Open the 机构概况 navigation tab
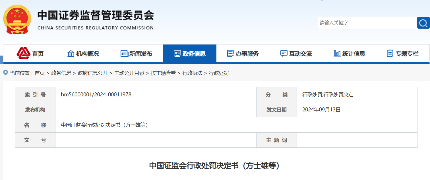 [83, 53]
